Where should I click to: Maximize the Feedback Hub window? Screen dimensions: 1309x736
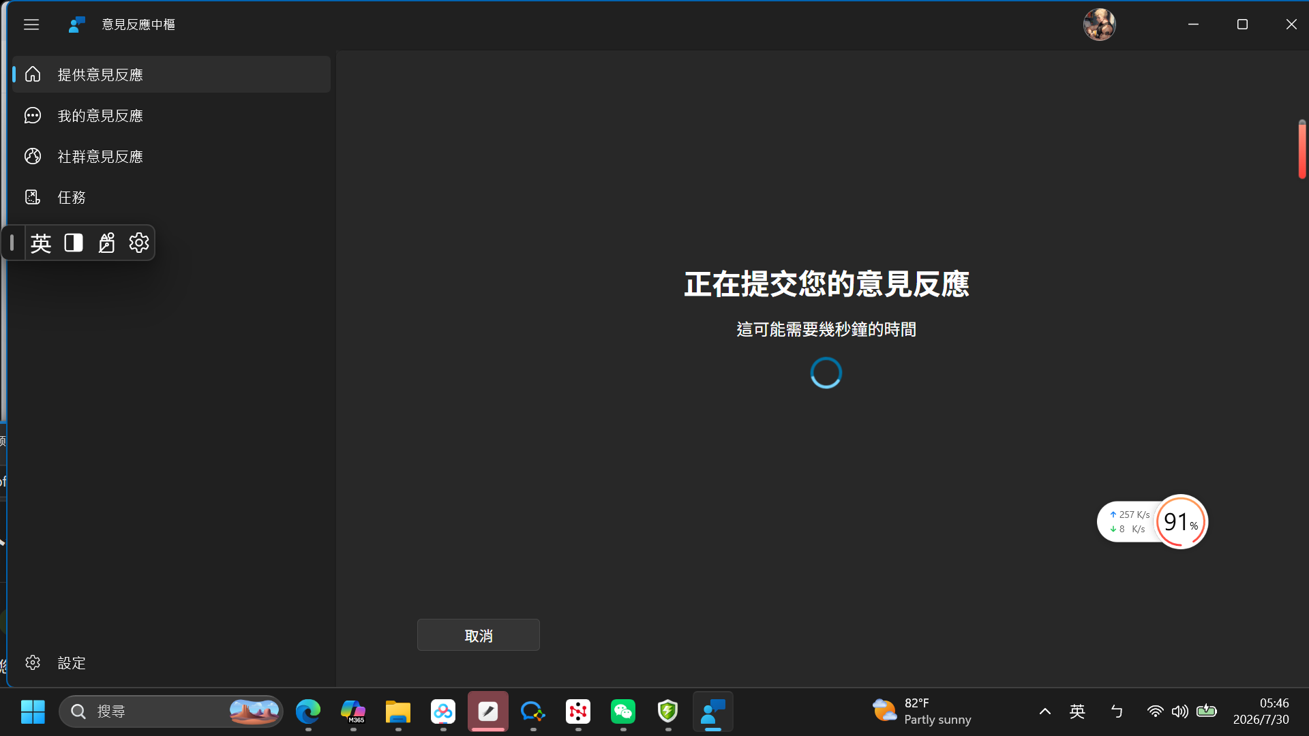[x=1242, y=25]
